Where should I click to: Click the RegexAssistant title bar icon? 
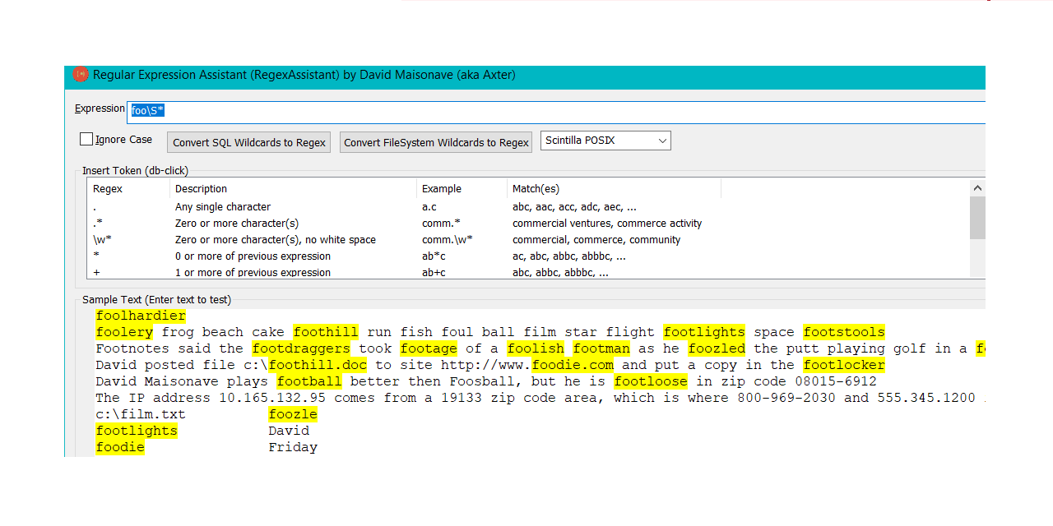pyautogui.click(x=81, y=75)
